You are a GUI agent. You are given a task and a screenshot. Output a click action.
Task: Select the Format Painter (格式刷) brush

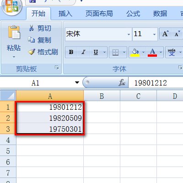(x=43, y=52)
